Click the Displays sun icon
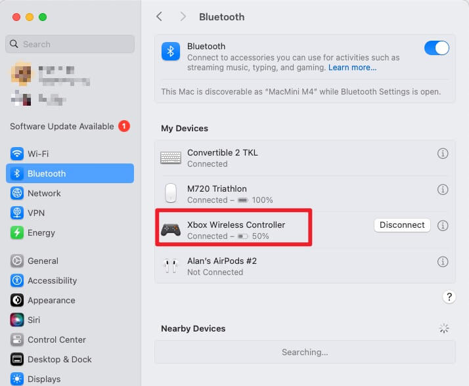The height and width of the screenshot is (386, 469). point(17,379)
